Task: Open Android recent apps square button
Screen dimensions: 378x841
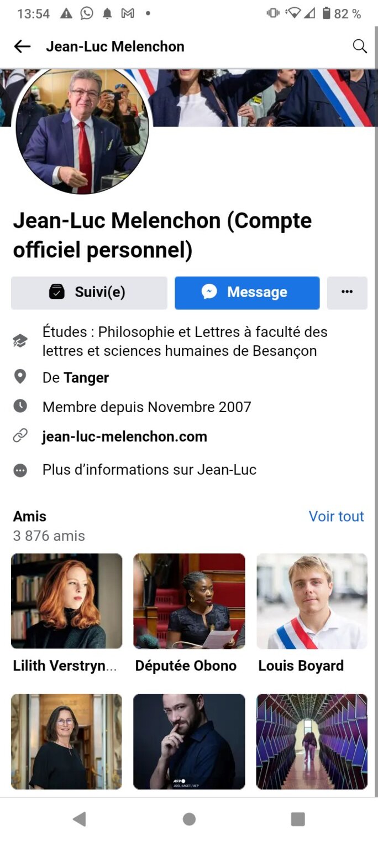Action: click(x=298, y=819)
